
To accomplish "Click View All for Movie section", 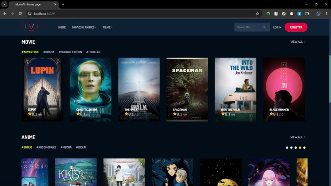I will [298, 42].
